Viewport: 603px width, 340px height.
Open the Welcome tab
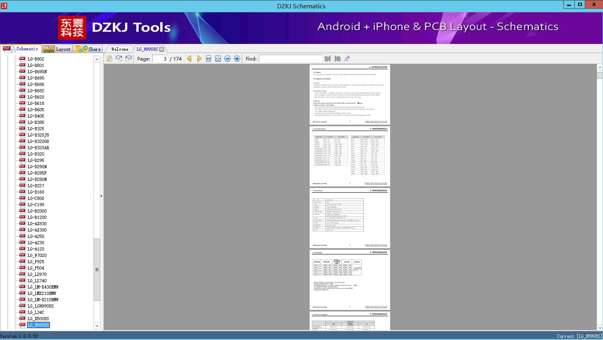[120, 49]
